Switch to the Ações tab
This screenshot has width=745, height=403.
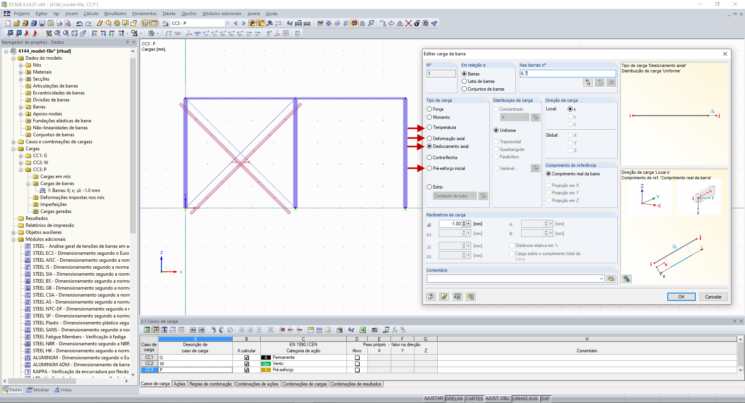click(x=179, y=384)
